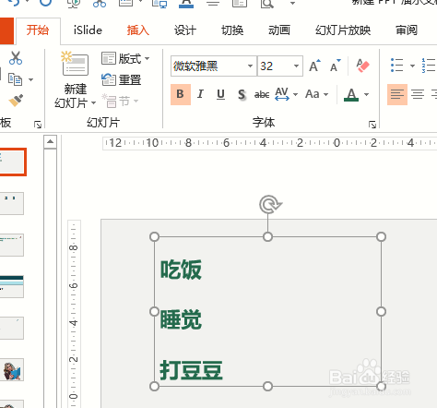This screenshot has width=437, height=408.
Task: Click the numbered list icon
Action: [429, 66]
